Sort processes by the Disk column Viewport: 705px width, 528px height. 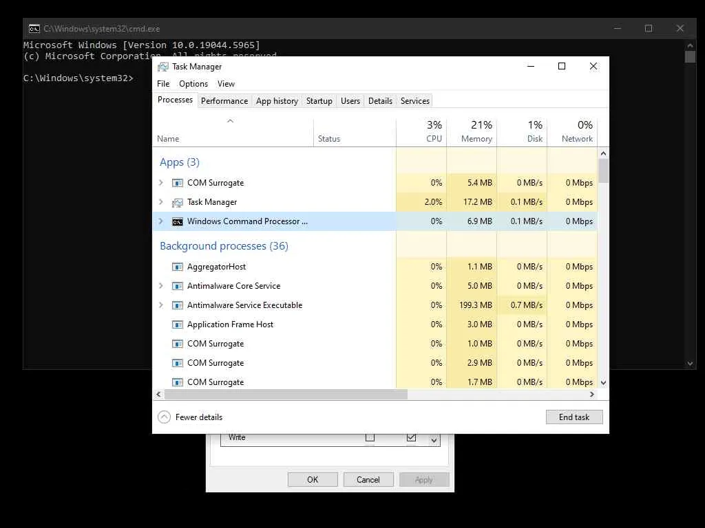coord(522,133)
